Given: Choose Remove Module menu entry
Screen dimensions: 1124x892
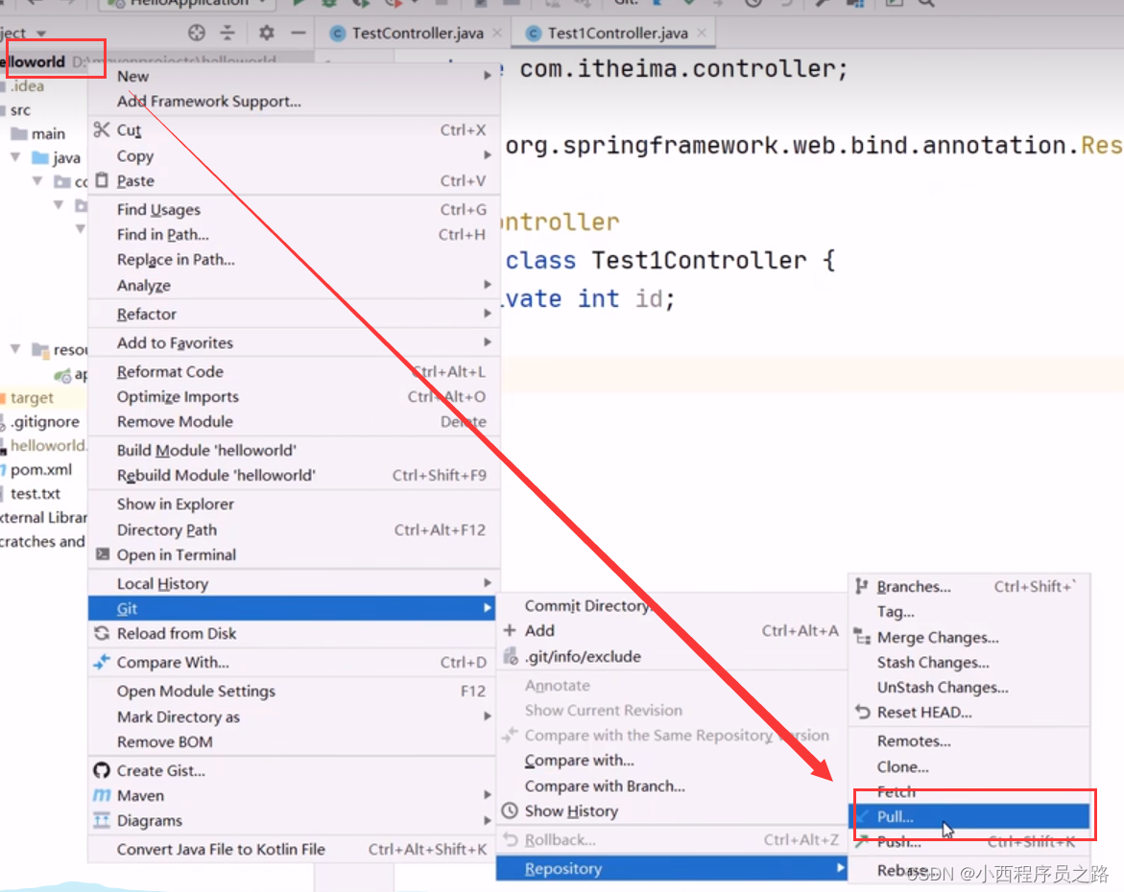Looking at the screenshot, I should (x=293, y=421).
